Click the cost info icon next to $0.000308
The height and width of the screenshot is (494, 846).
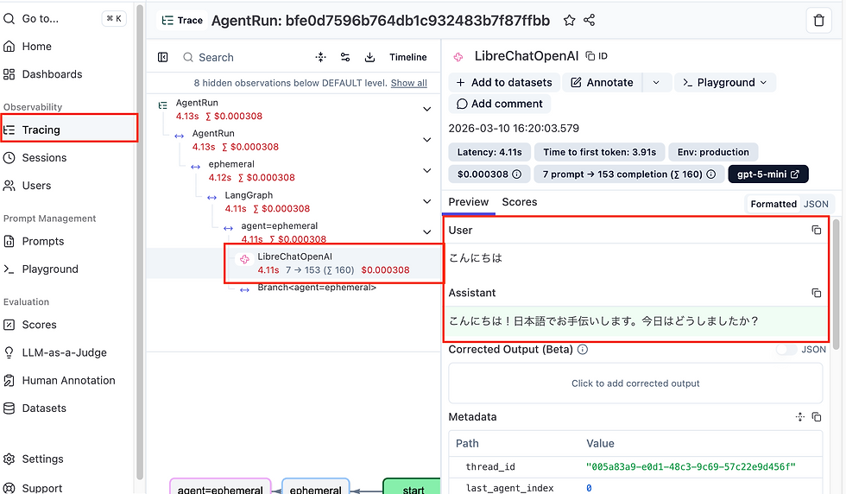516,174
